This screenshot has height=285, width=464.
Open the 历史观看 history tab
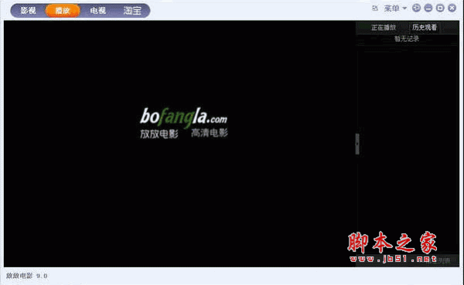coord(425,28)
